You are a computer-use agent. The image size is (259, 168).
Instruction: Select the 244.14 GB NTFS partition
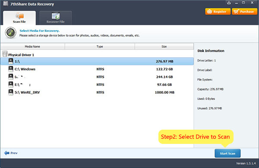(97, 77)
